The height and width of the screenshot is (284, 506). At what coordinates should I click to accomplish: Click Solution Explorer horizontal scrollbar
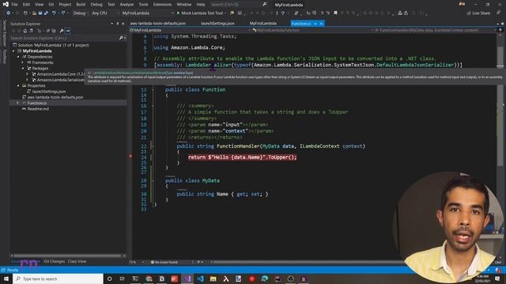(67, 256)
